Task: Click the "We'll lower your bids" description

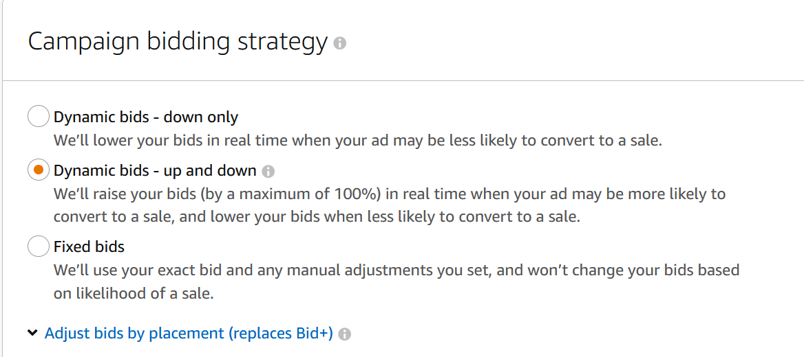Action: point(357,141)
